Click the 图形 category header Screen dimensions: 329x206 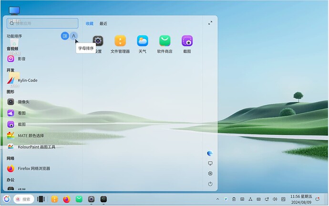(x=10, y=92)
